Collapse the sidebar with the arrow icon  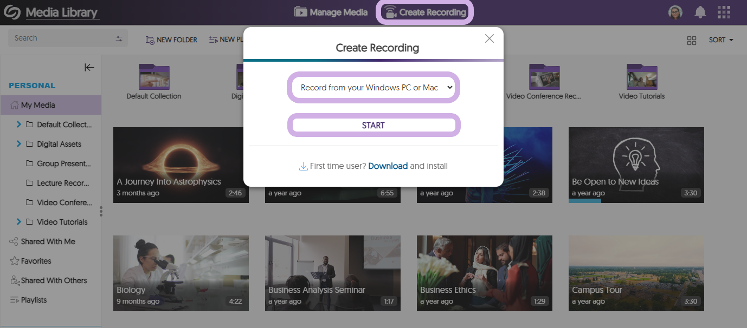89,67
